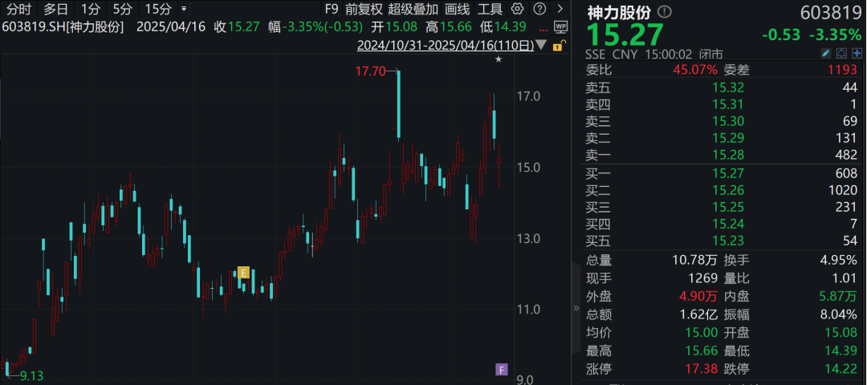
Task: Click 买二 bid price 15.26
Action: (727, 190)
